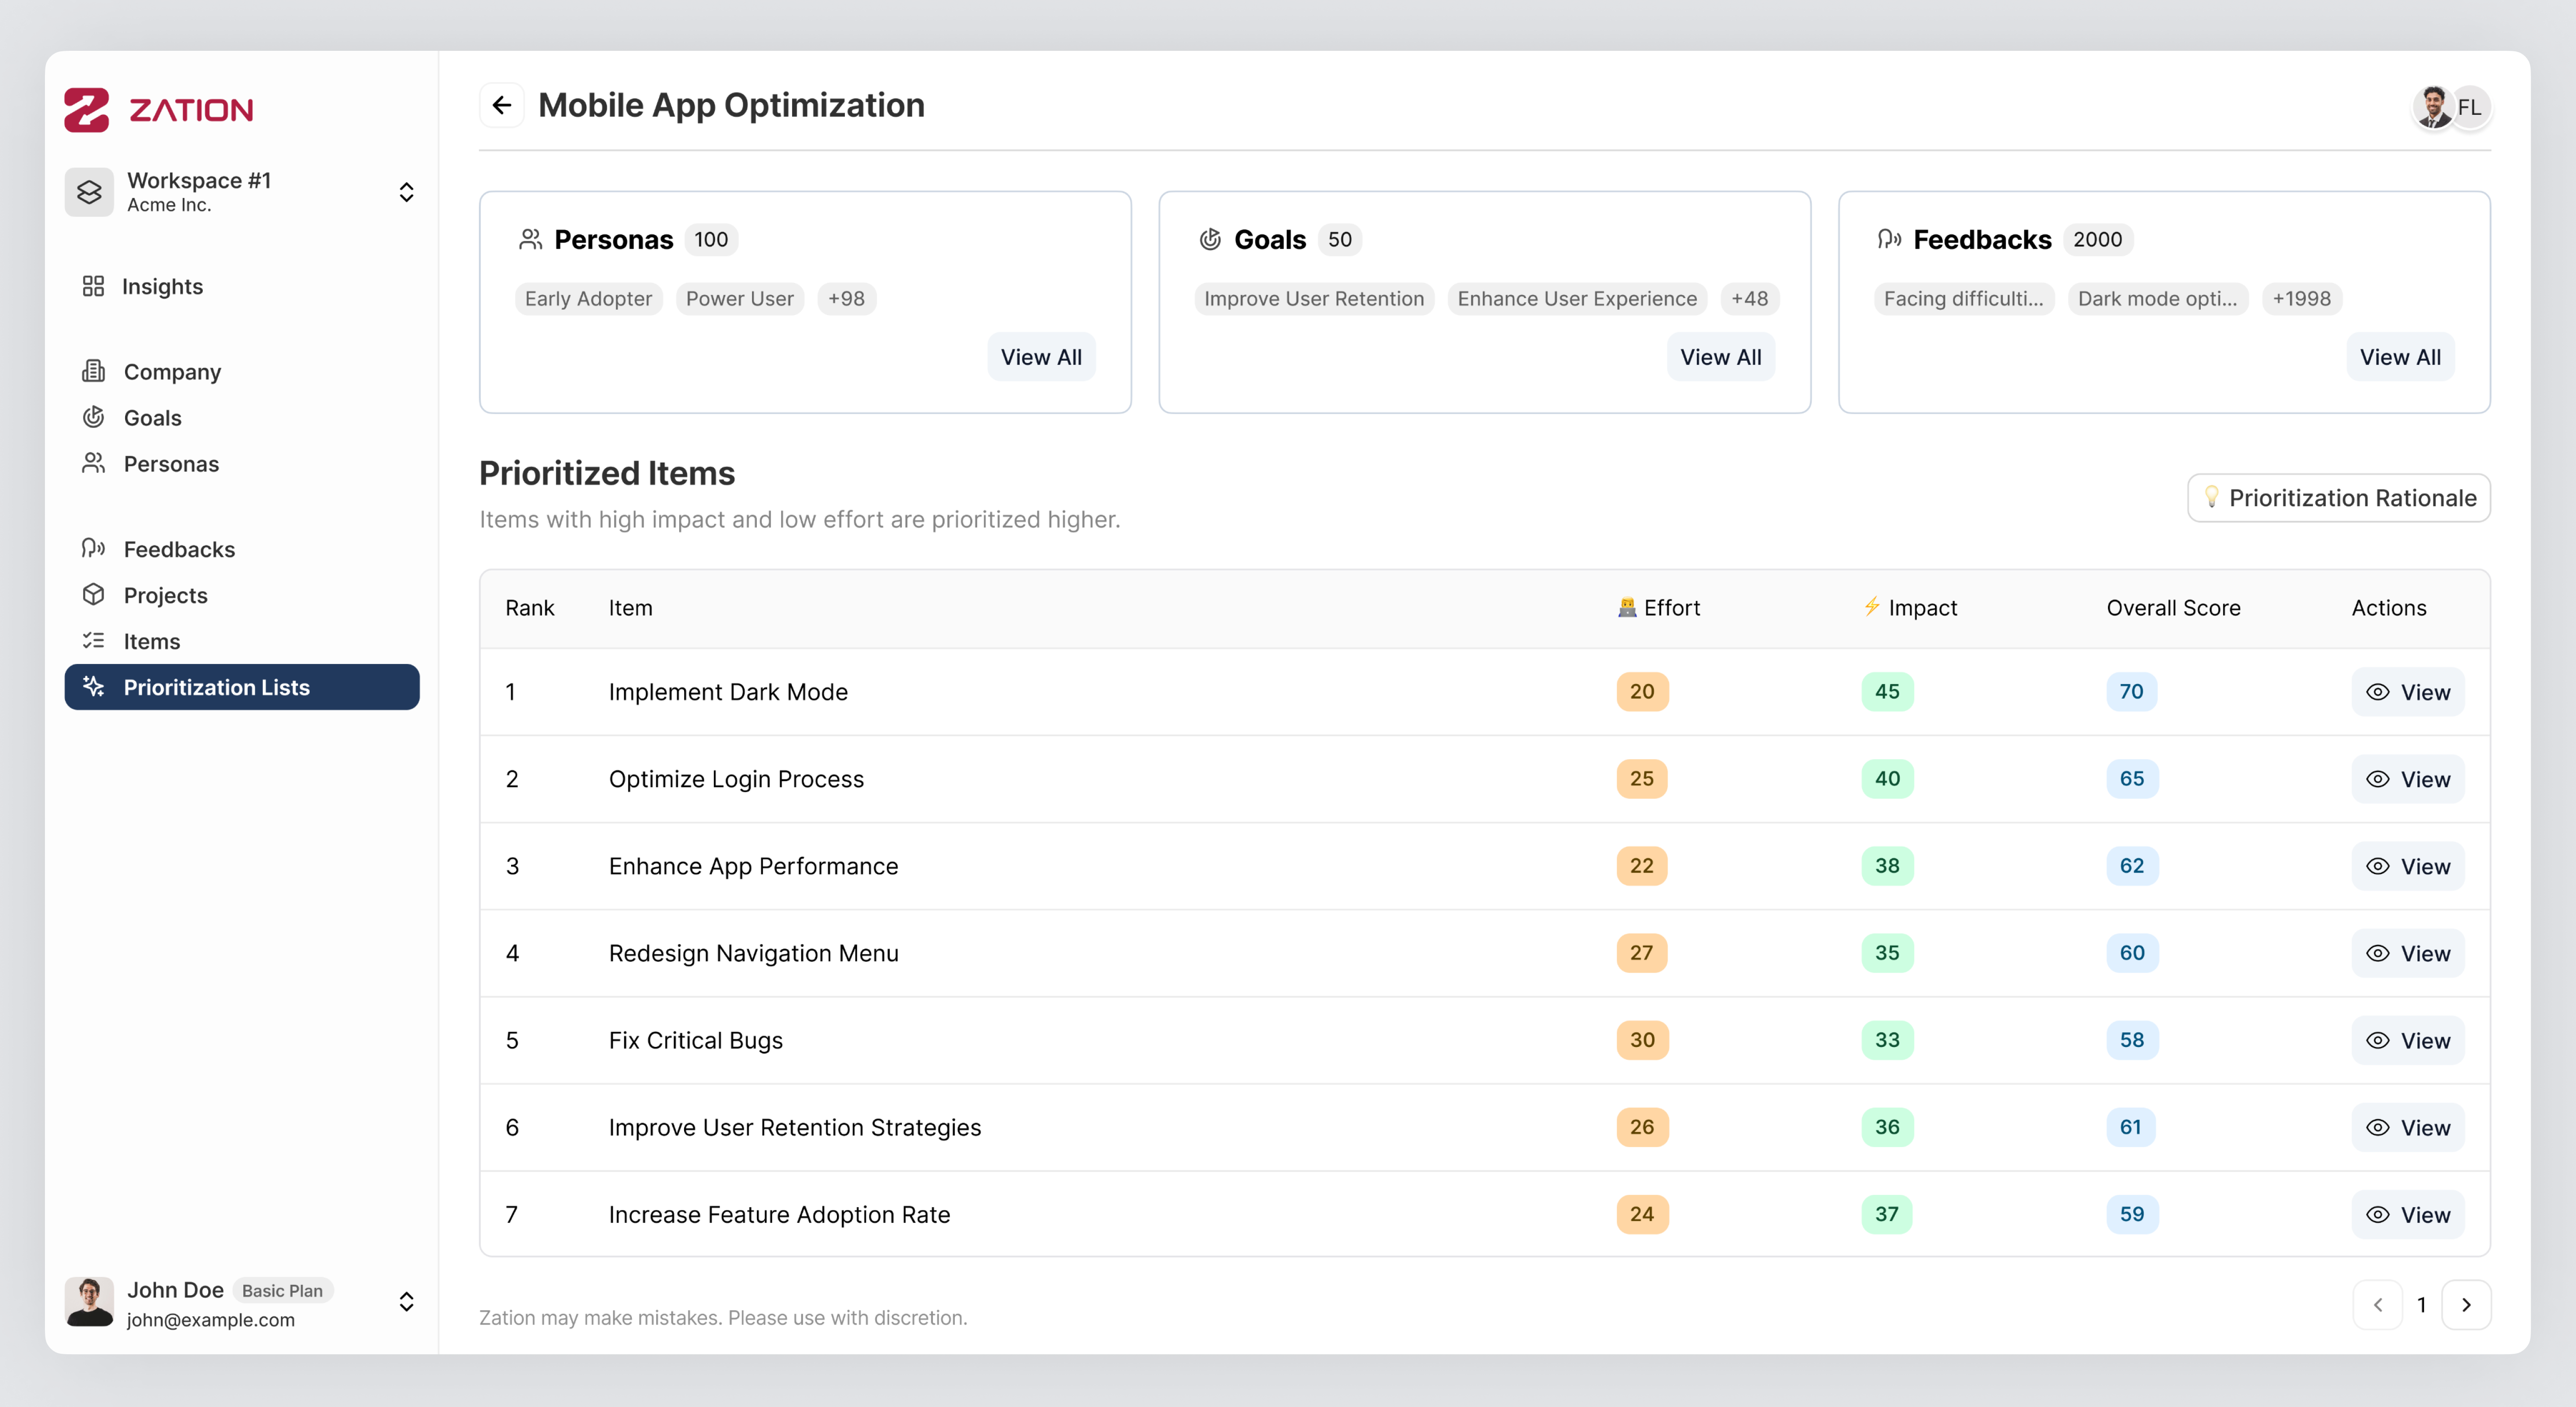Expand John Doe account menu chevron

[406, 1302]
